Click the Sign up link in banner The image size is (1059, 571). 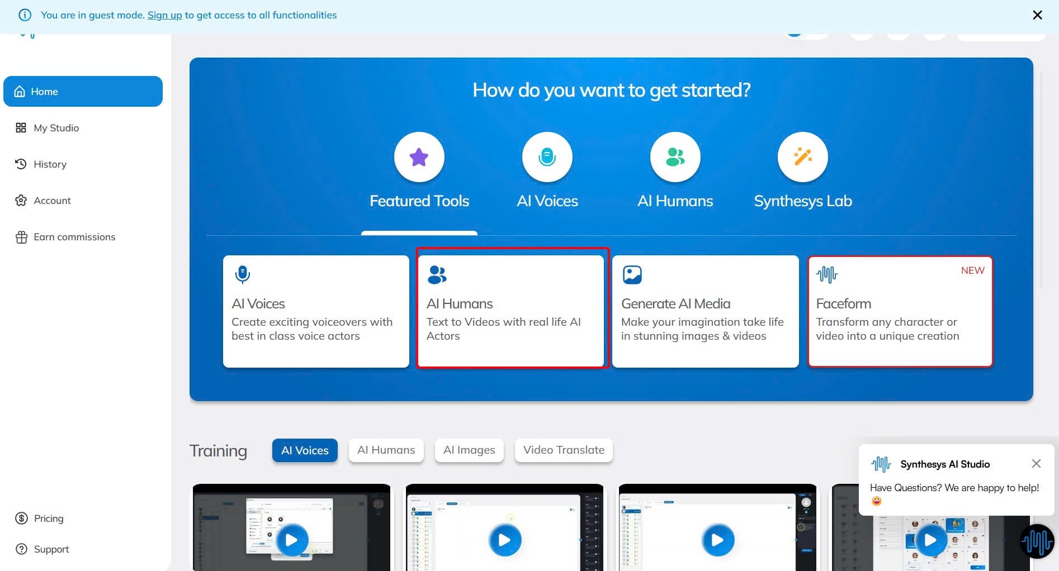pyautogui.click(x=164, y=15)
